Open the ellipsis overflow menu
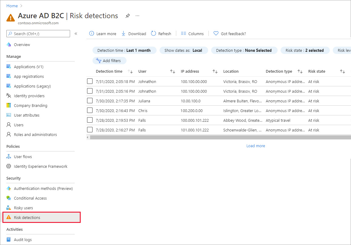The image size is (351, 245). [137, 16]
